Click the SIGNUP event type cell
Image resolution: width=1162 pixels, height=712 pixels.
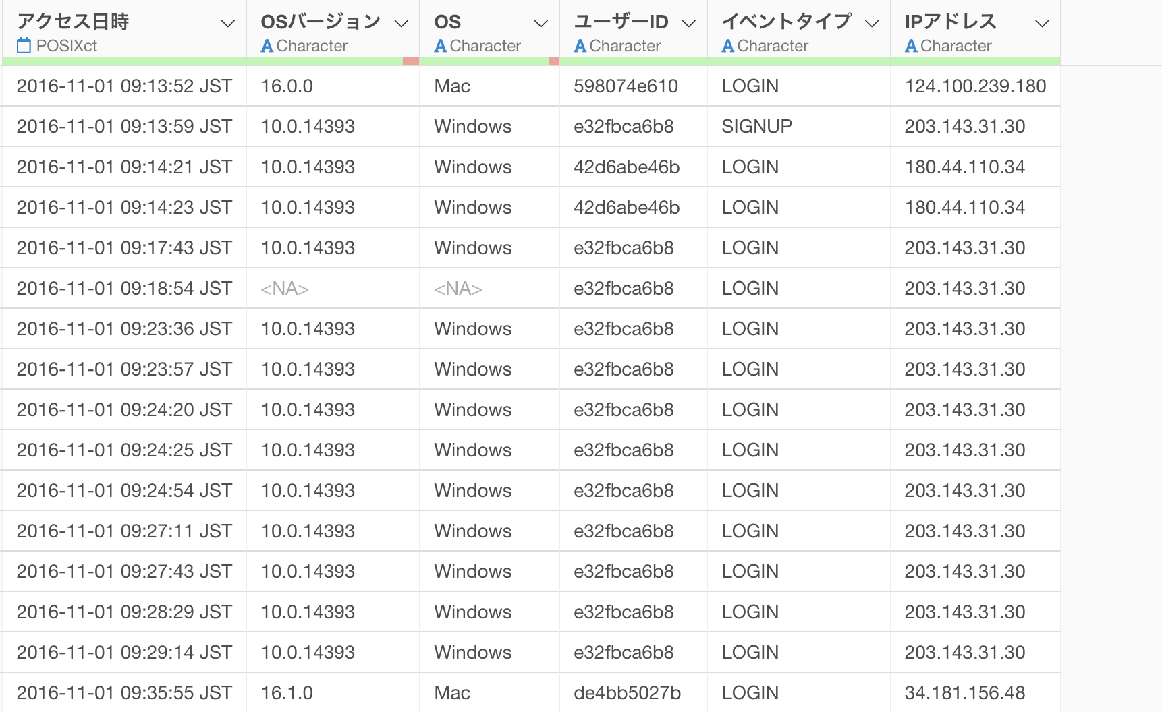tap(799, 126)
